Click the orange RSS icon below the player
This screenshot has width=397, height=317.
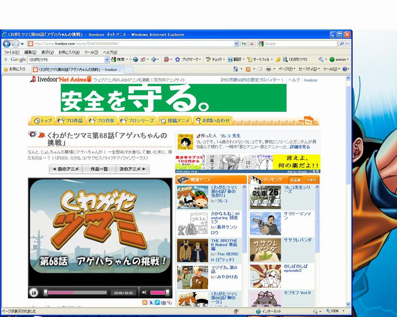click(145, 302)
